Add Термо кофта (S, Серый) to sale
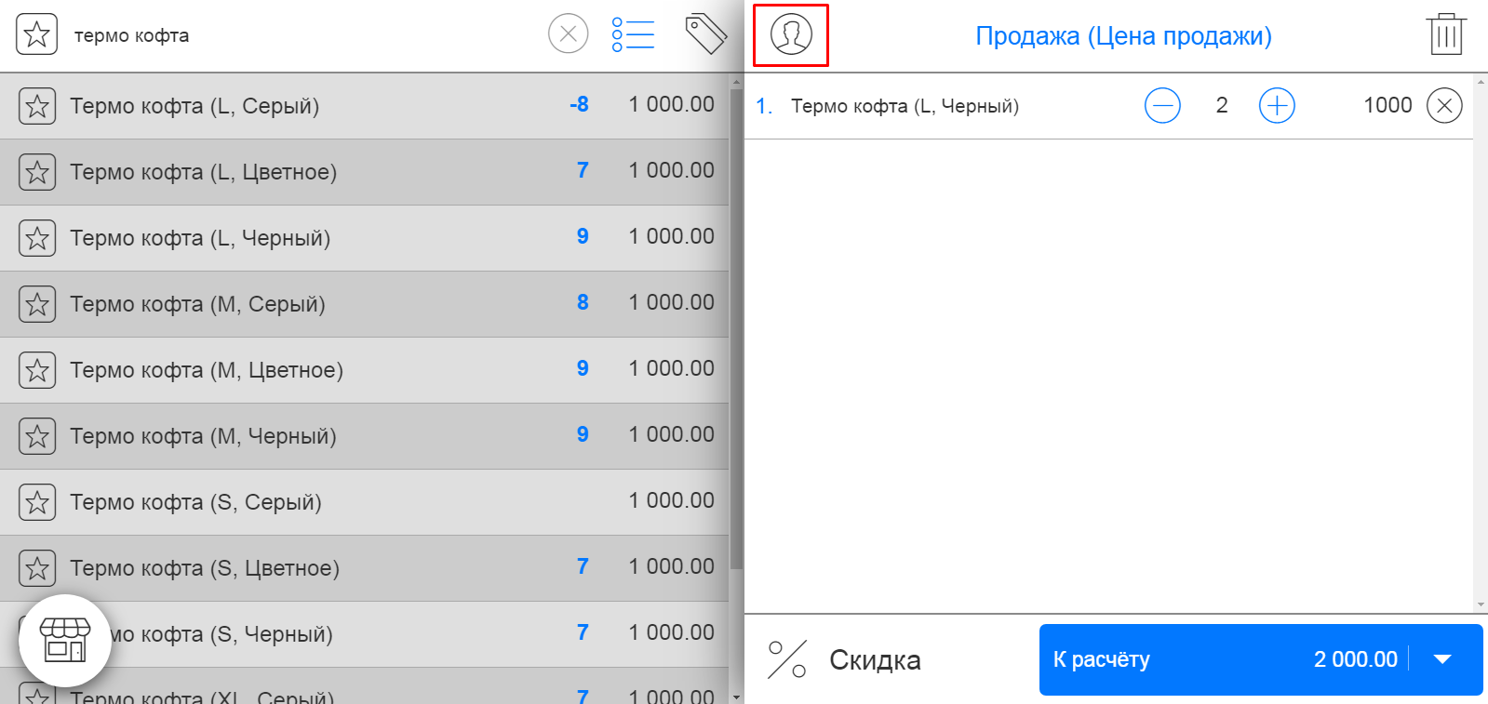Screen dimensions: 1488x704 click(x=364, y=502)
